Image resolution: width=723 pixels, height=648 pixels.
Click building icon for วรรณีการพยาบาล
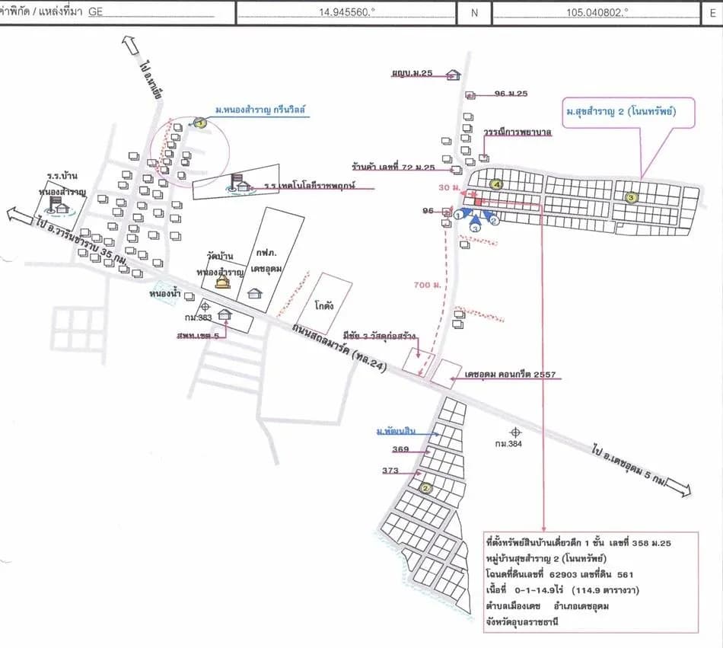pyautogui.click(x=484, y=158)
